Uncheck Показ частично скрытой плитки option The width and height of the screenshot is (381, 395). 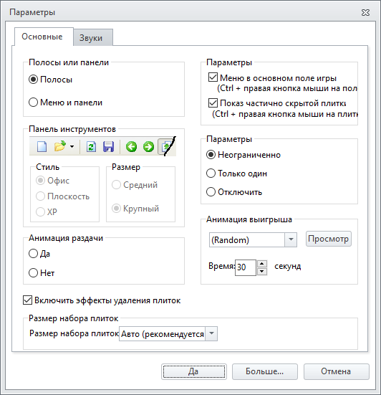tap(213, 103)
